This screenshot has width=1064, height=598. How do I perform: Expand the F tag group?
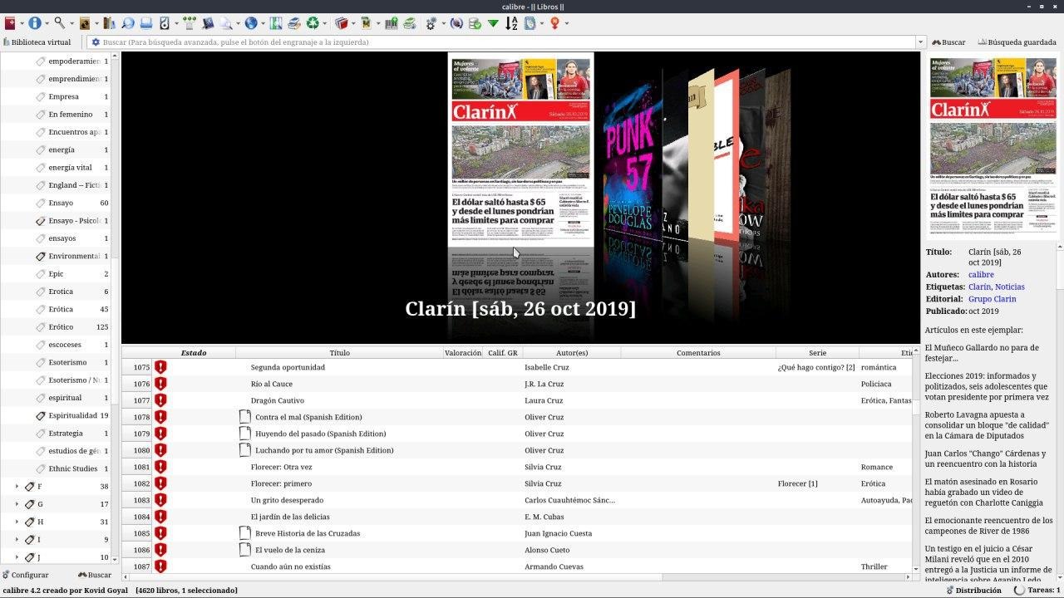17,487
